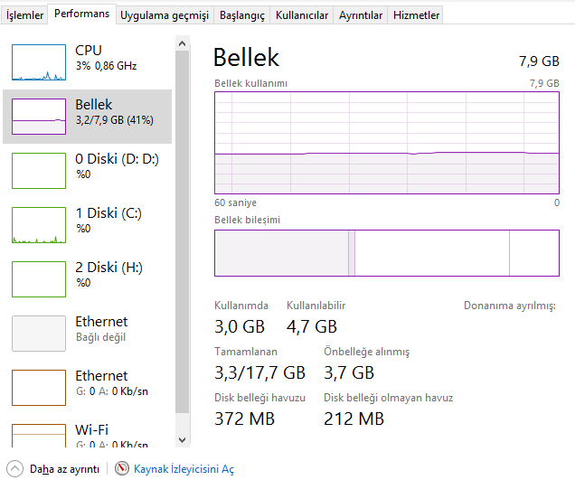The width and height of the screenshot is (575, 480).
Task: Open the Ayrıntılar tab
Action: coord(361,15)
